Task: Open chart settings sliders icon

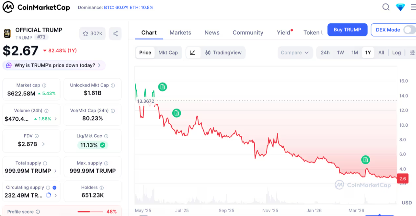Action: (x=412, y=53)
